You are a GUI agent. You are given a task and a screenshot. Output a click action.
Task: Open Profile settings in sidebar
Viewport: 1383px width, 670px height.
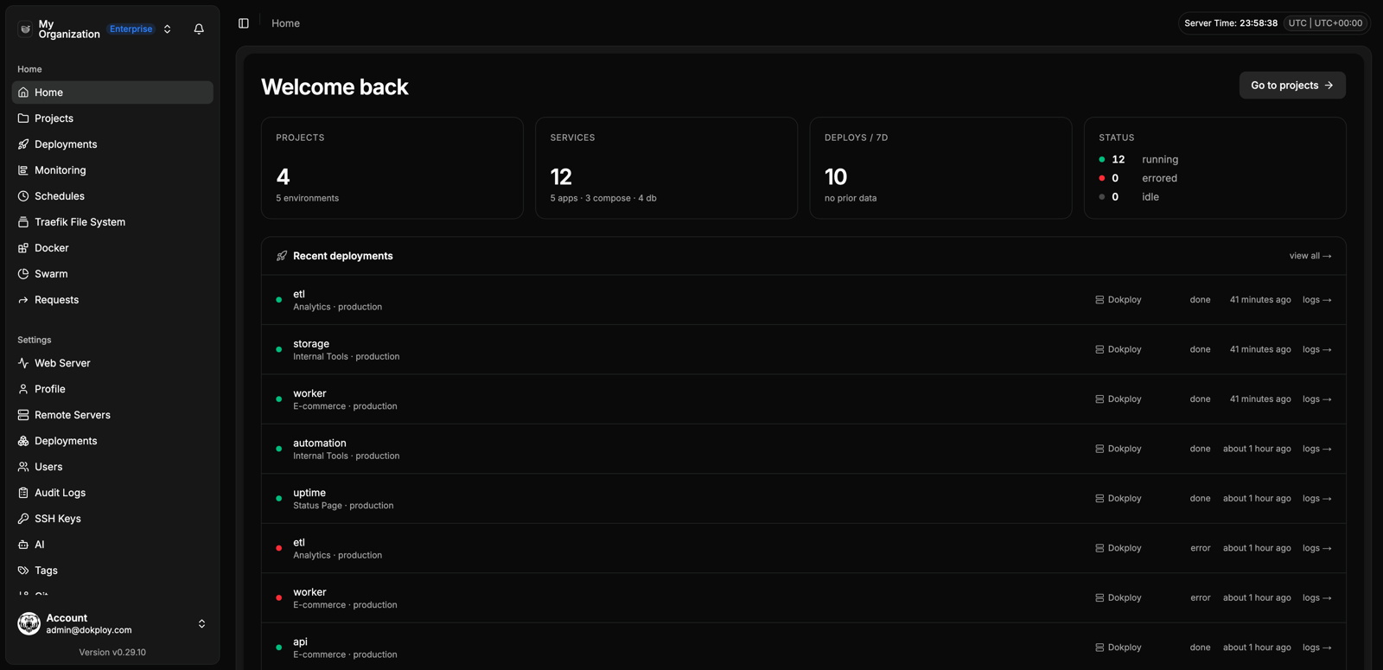tap(112, 389)
